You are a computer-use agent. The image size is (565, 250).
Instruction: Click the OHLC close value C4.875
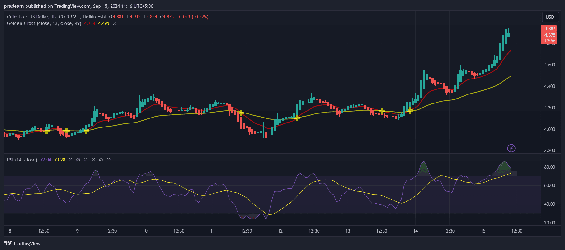[167, 17]
